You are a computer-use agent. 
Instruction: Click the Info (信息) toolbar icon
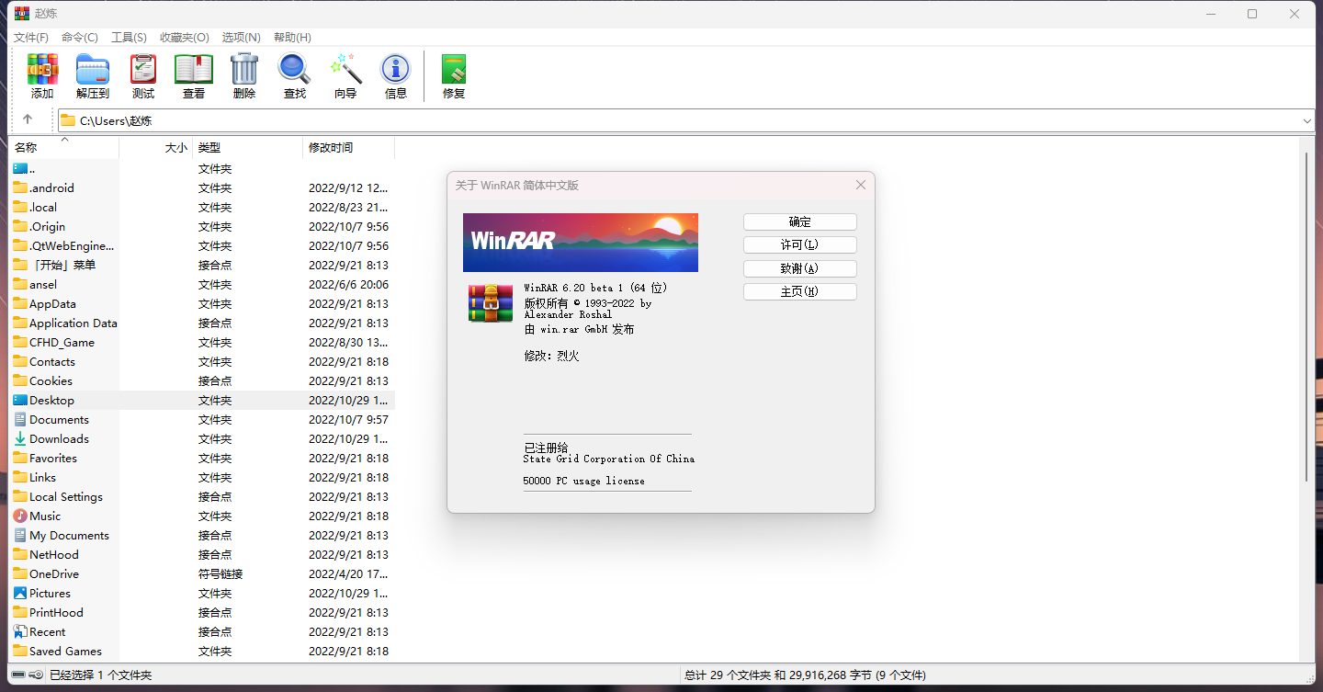point(396,69)
